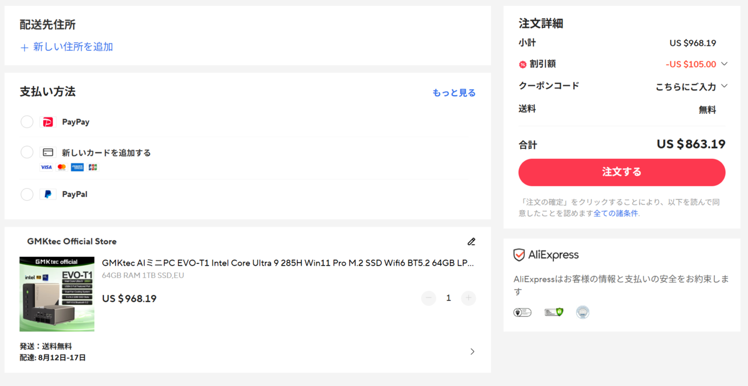Click the GMKtec Official Store name
This screenshot has height=386, width=748.
[x=72, y=241]
